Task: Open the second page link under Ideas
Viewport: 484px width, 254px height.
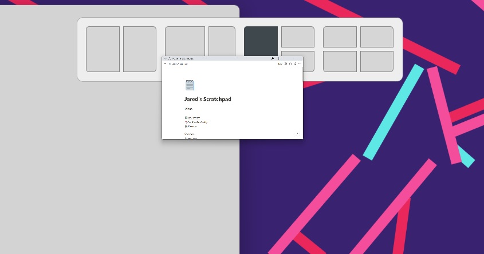Action: click(x=196, y=122)
